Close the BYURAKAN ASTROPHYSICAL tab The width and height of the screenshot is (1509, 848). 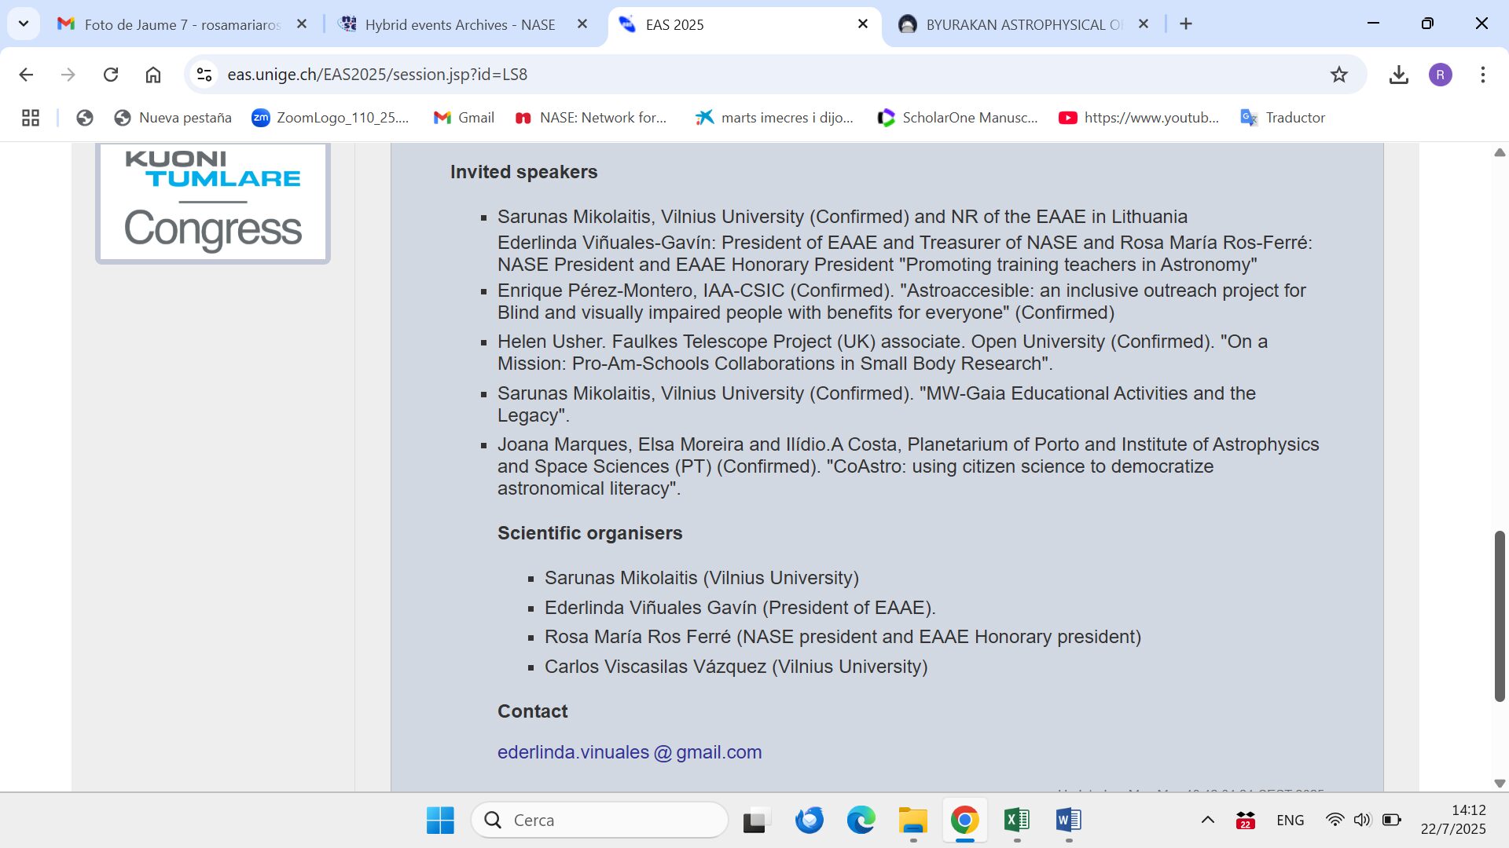1144,24
